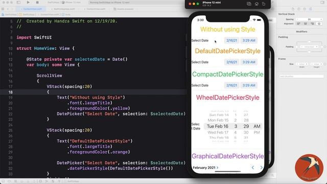Image resolution: width=327 pixels, height=184 pixels.
Task: Open the Frame Width combo box
Action: (302, 64)
